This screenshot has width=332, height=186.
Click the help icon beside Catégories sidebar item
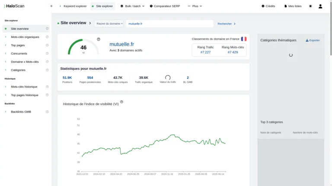pos(47,70)
